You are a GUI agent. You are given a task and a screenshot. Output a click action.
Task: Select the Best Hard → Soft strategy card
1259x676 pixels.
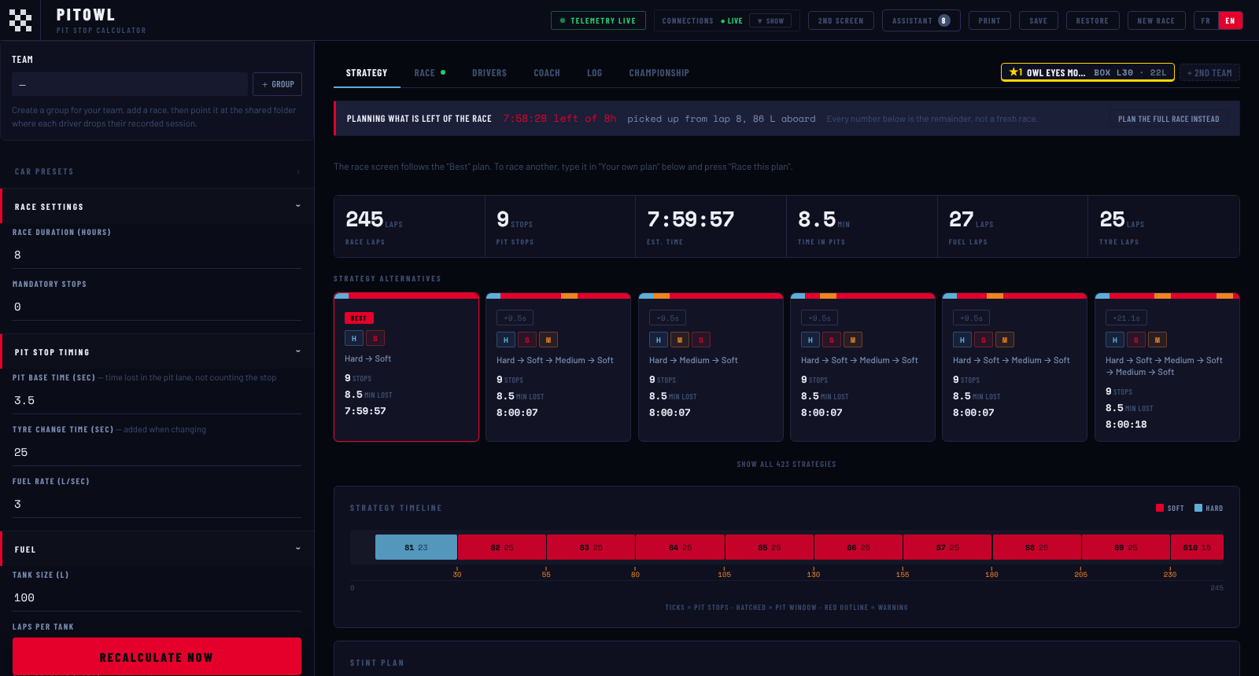pos(406,367)
